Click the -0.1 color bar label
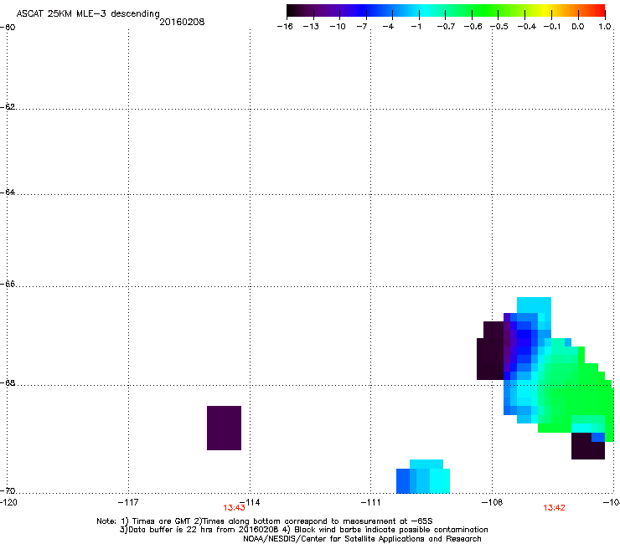 (x=552, y=27)
